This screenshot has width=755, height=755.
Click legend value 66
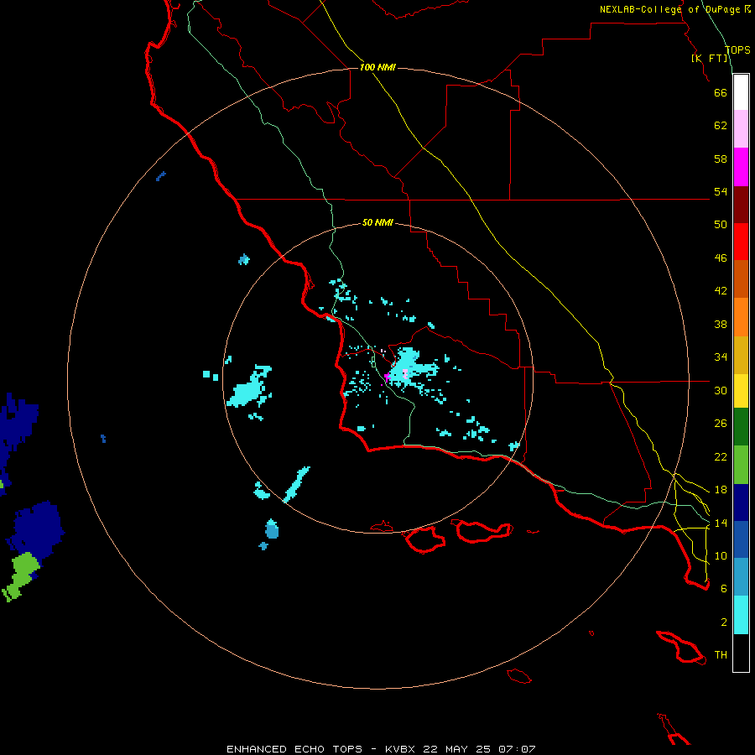(x=721, y=92)
